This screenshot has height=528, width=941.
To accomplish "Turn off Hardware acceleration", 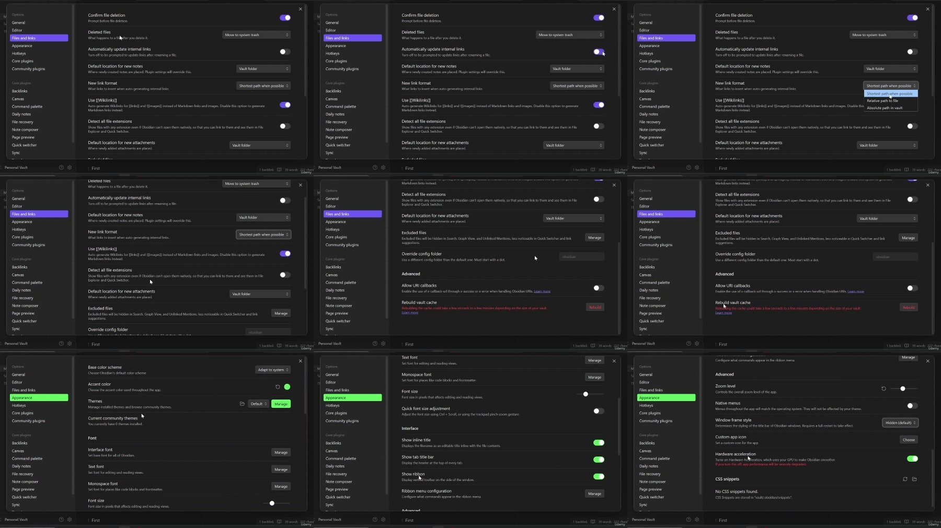I will tap(912, 459).
